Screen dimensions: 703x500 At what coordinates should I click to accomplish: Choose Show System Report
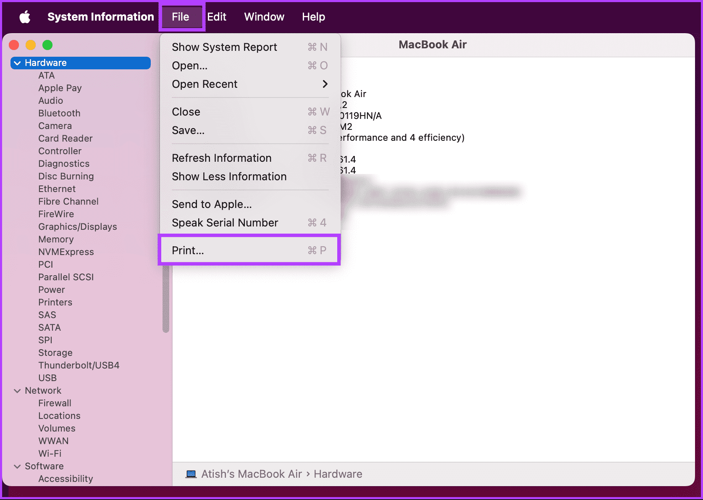coord(249,47)
